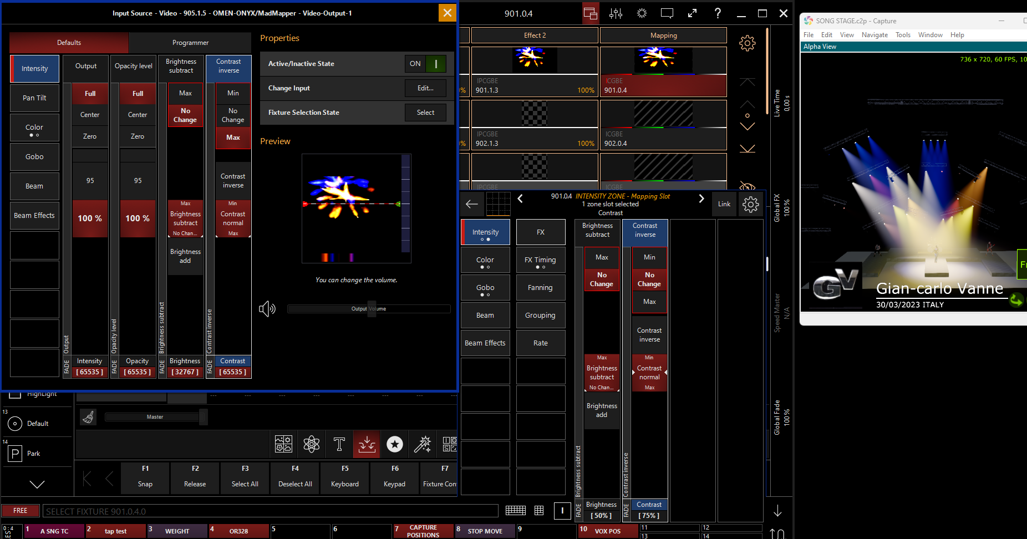This screenshot has width=1027, height=539.
Task: Click the wide keyboard grid icon near command line
Action: coord(516,510)
